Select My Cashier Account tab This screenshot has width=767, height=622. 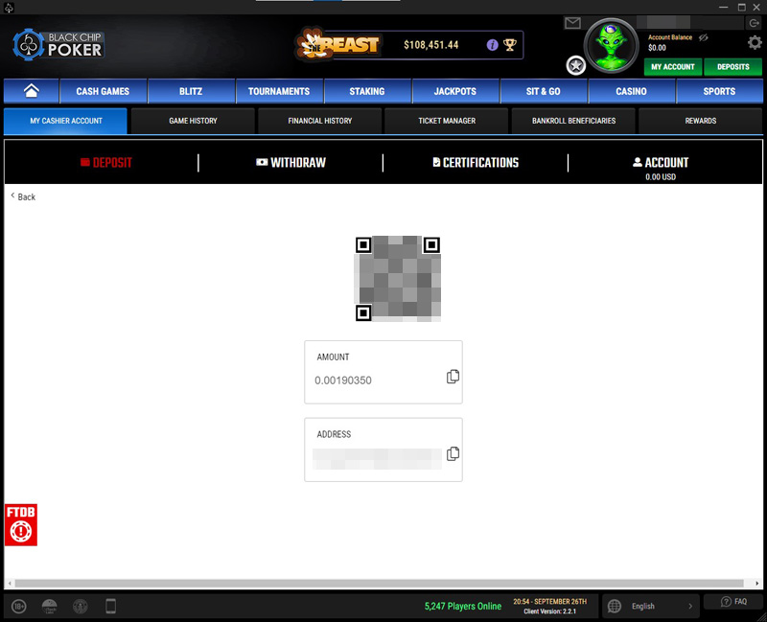pyautogui.click(x=65, y=121)
